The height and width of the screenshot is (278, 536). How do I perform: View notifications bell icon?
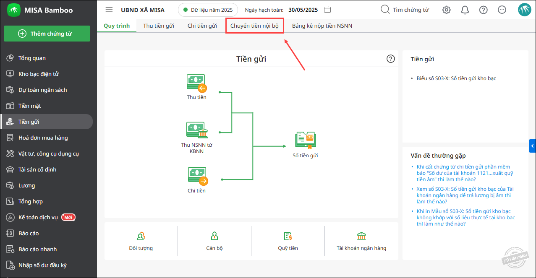pyautogui.click(x=465, y=10)
